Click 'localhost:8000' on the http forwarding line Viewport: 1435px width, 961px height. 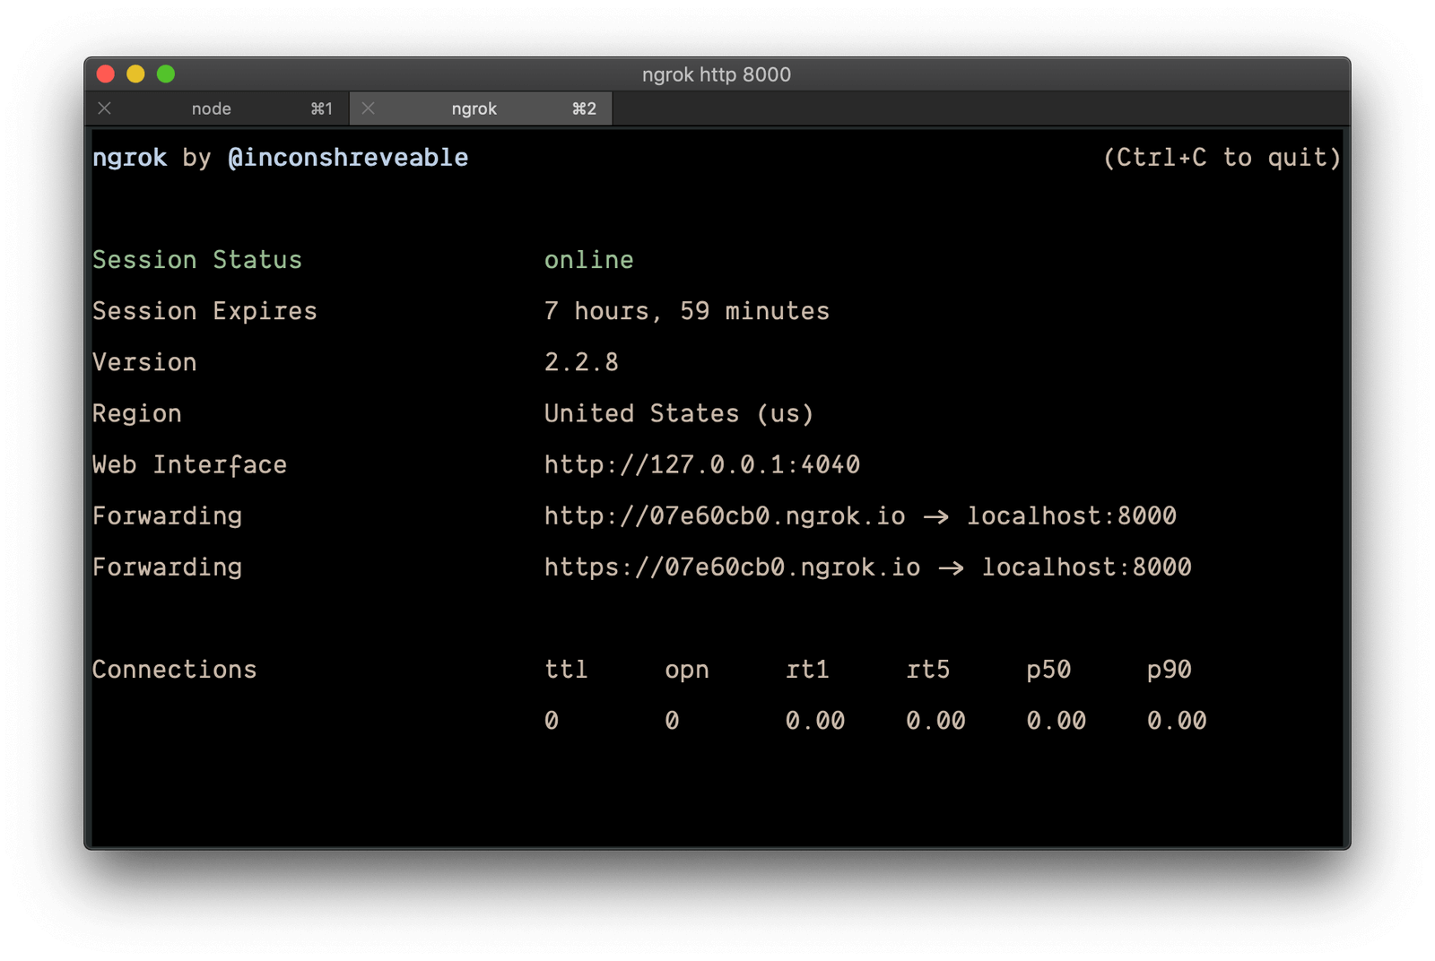[x=1072, y=515]
